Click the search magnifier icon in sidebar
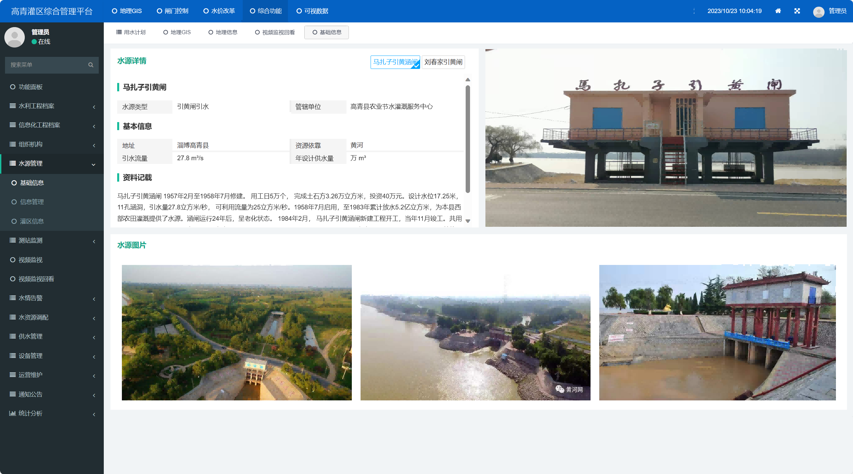Screen dimensions: 853x474 point(91,65)
